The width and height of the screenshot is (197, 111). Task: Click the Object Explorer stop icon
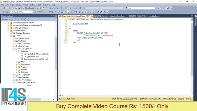tap(18, 19)
